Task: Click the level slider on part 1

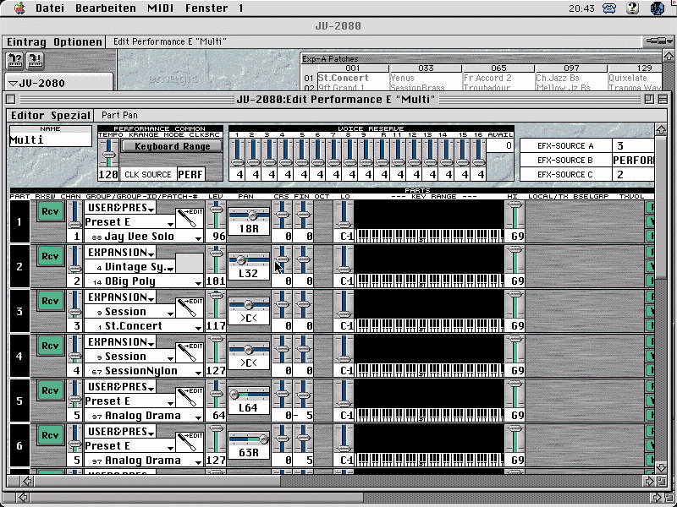Action: [x=216, y=215]
